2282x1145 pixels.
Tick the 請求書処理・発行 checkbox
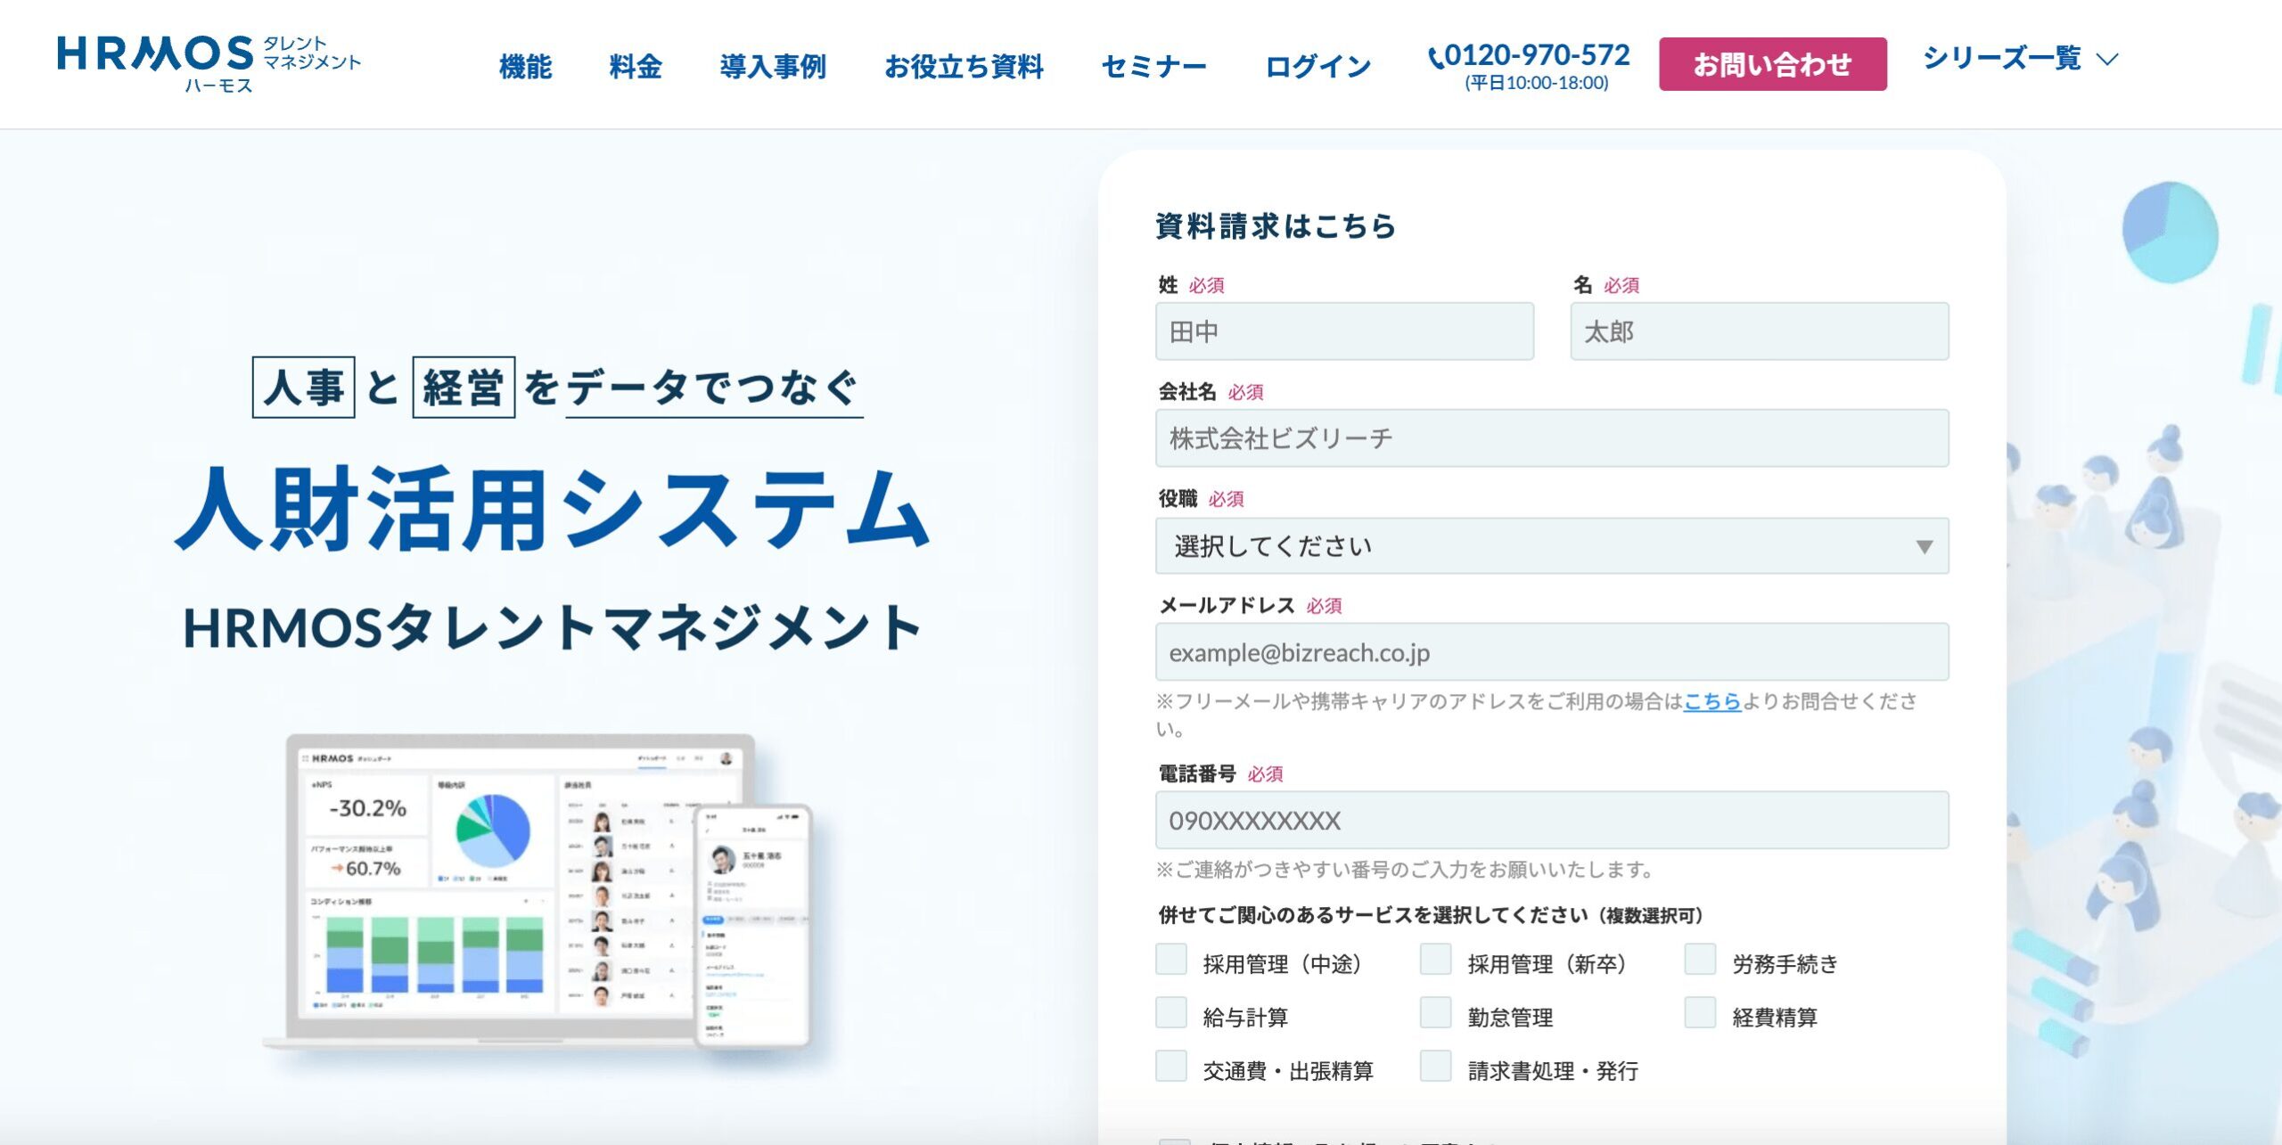click(1435, 1067)
